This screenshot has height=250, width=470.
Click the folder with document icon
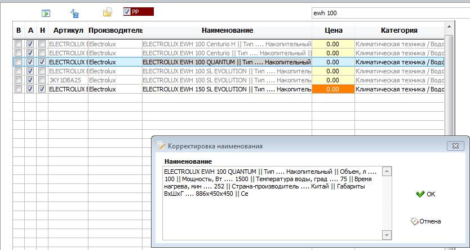107,12
